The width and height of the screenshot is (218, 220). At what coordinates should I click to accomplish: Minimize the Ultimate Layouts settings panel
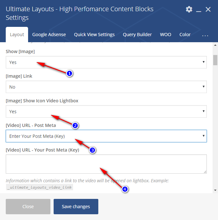pos(199,10)
